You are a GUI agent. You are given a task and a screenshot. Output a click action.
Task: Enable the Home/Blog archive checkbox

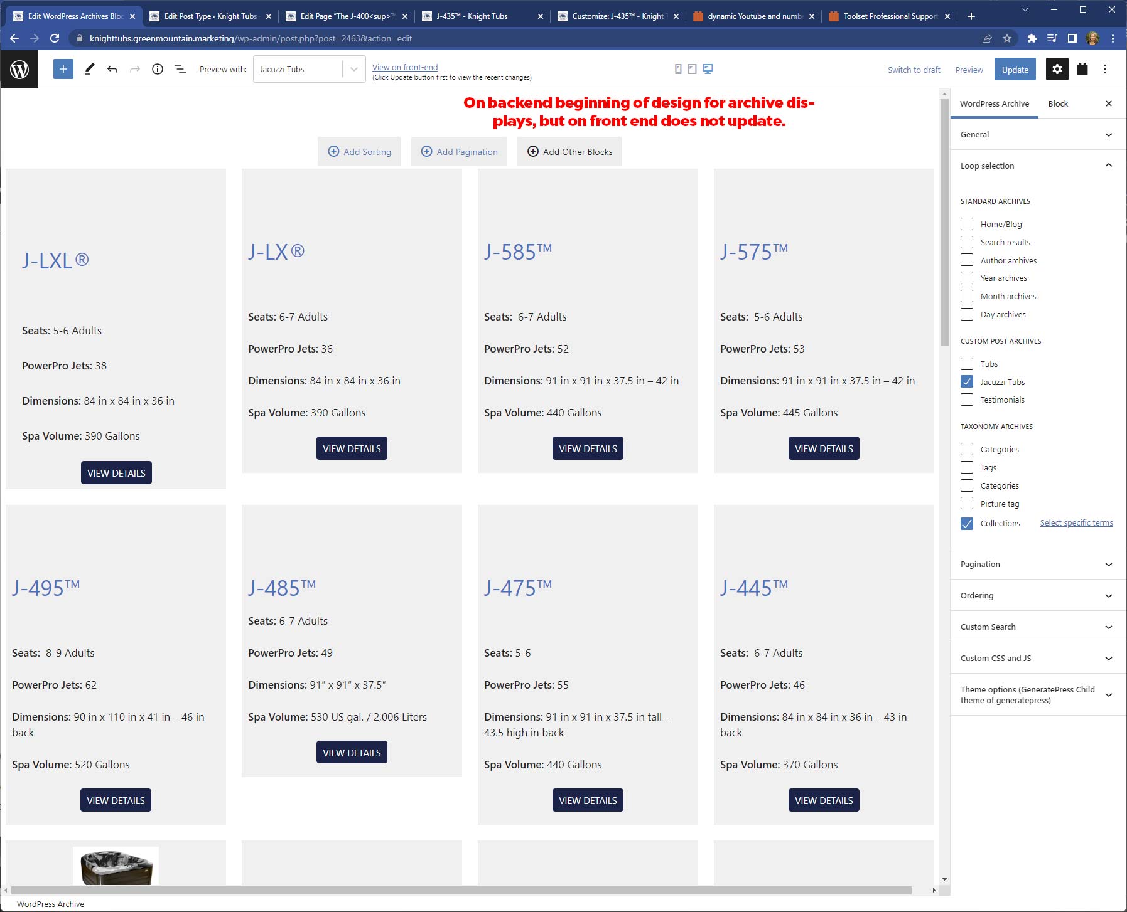pyautogui.click(x=967, y=224)
